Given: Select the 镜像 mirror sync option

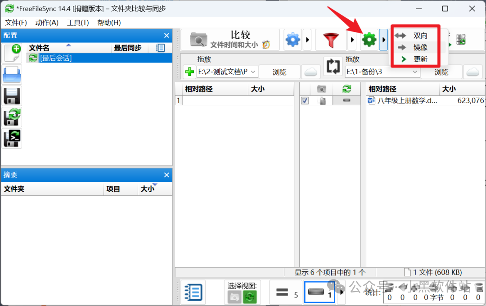Looking at the screenshot, I should 415,47.
